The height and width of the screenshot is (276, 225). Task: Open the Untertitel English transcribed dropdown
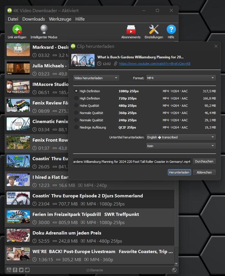coord(181,137)
